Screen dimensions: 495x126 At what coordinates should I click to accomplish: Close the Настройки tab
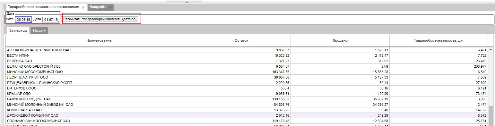[110, 7]
